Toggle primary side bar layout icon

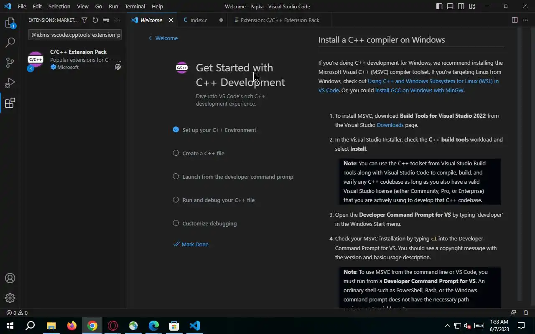coord(439,6)
